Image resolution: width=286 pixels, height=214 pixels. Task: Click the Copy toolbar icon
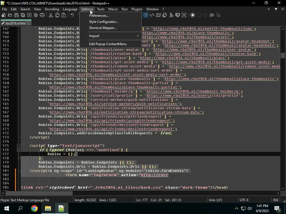pos(57,15)
